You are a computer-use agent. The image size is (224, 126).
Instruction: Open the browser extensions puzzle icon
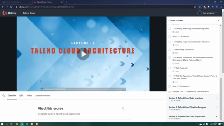[209, 7]
